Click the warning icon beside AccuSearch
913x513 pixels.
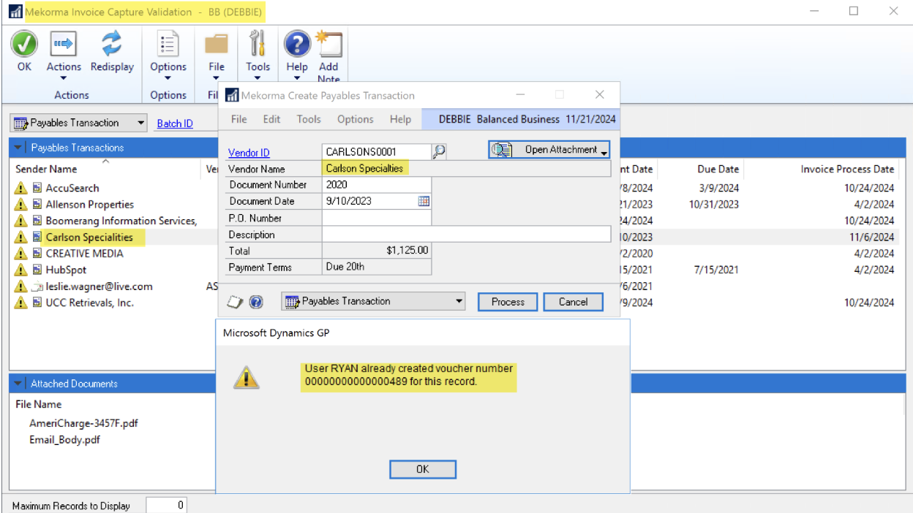pos(20,188)
